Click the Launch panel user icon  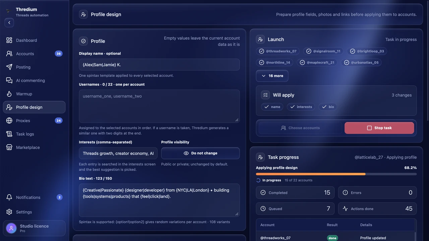click(260, 39)
